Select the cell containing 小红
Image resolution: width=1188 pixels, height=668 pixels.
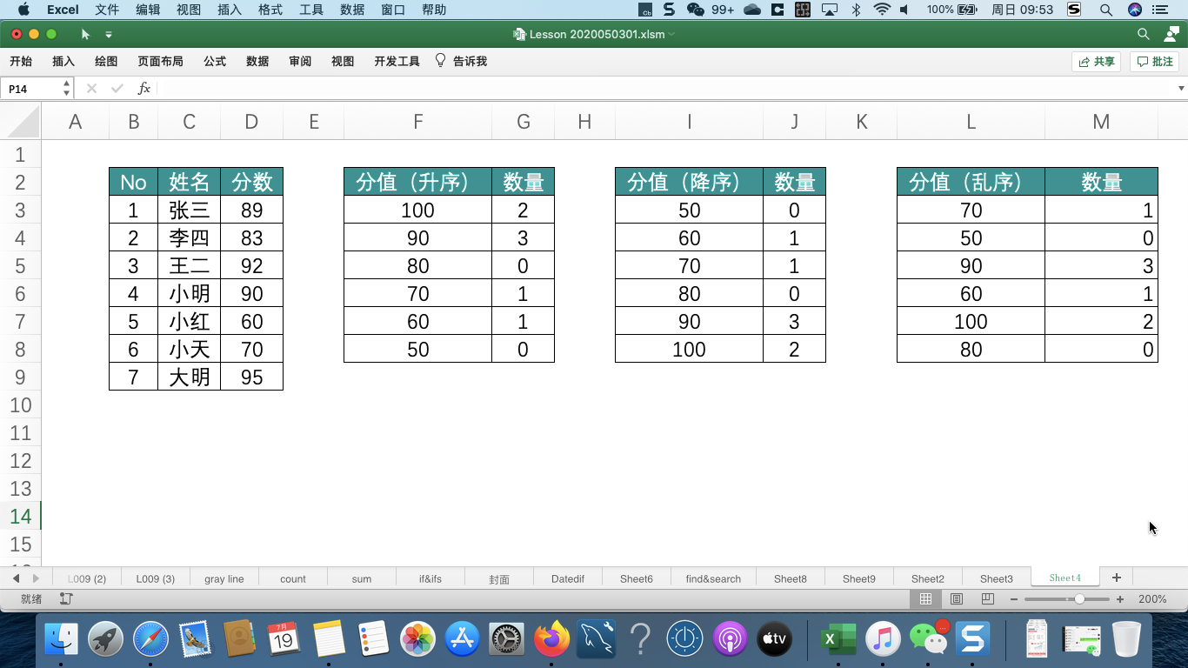point(189,321)
